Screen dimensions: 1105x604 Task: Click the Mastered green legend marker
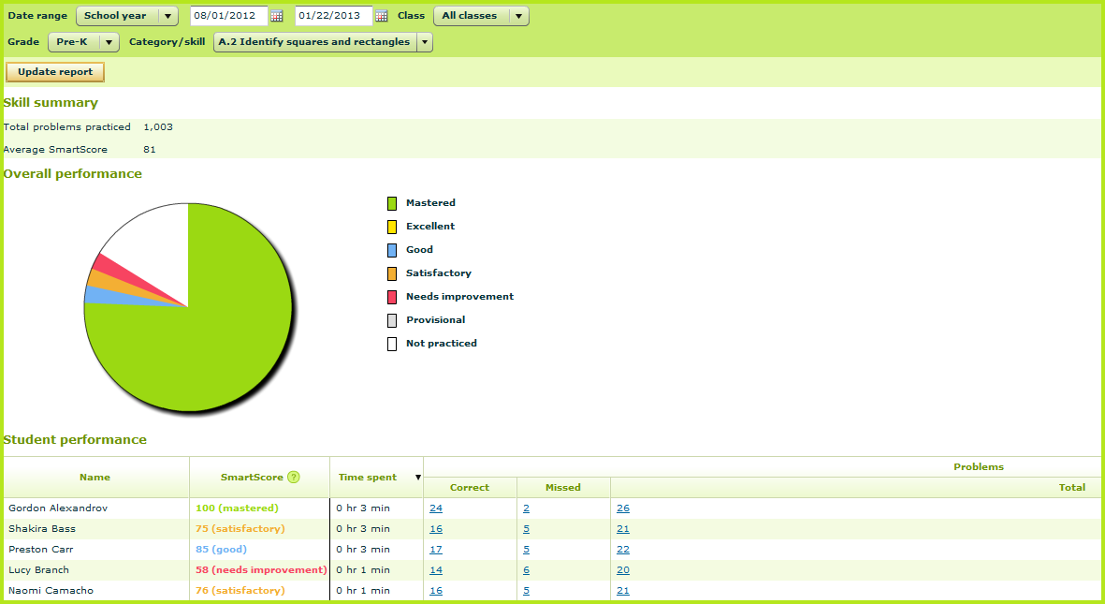pyautogui.click(x=392, y=202)
